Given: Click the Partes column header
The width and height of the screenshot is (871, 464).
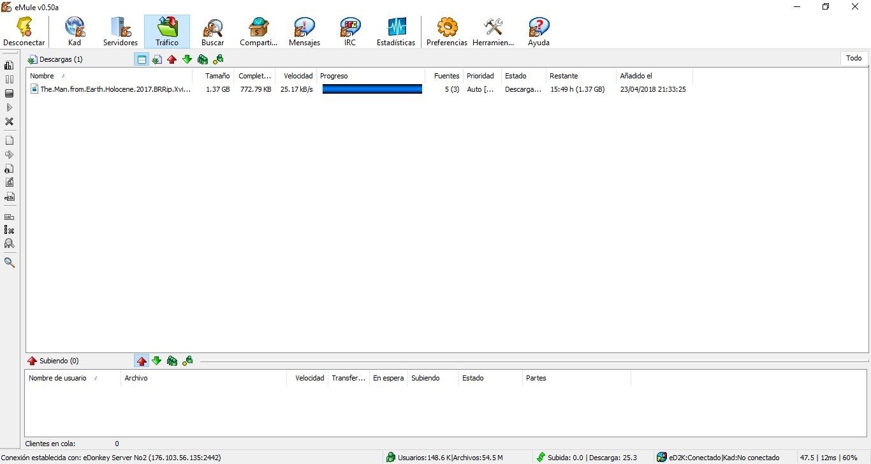Looking at the screenshot, I should 576,378.
